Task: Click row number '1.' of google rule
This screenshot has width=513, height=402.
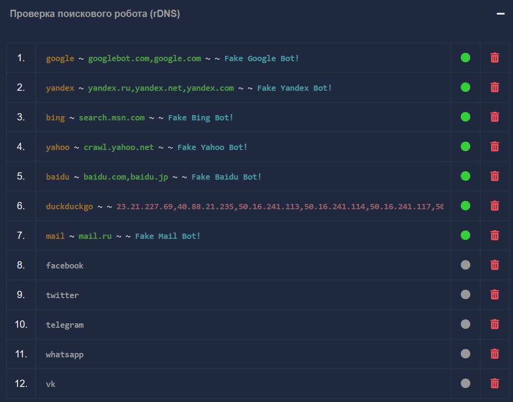Action: point(21,58)
